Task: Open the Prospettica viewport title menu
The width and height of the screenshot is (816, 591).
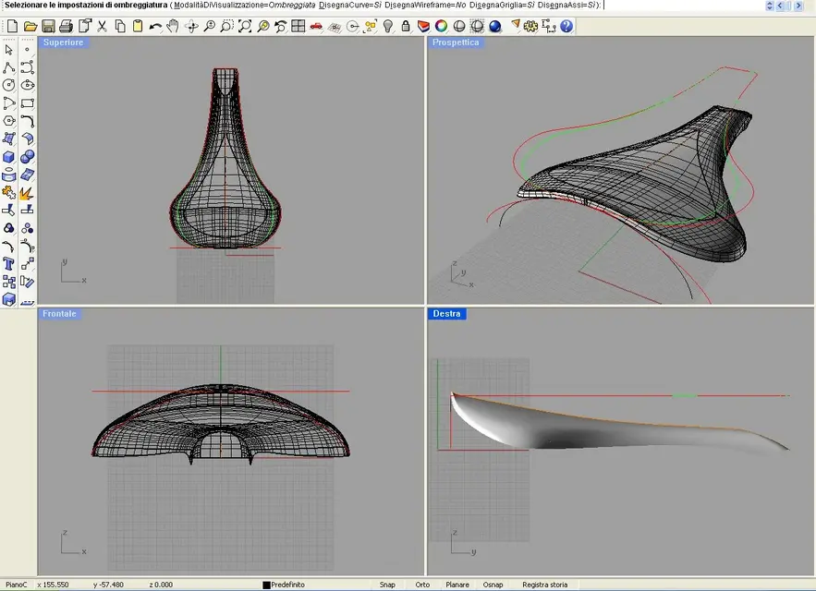Action: coord(456,42)
